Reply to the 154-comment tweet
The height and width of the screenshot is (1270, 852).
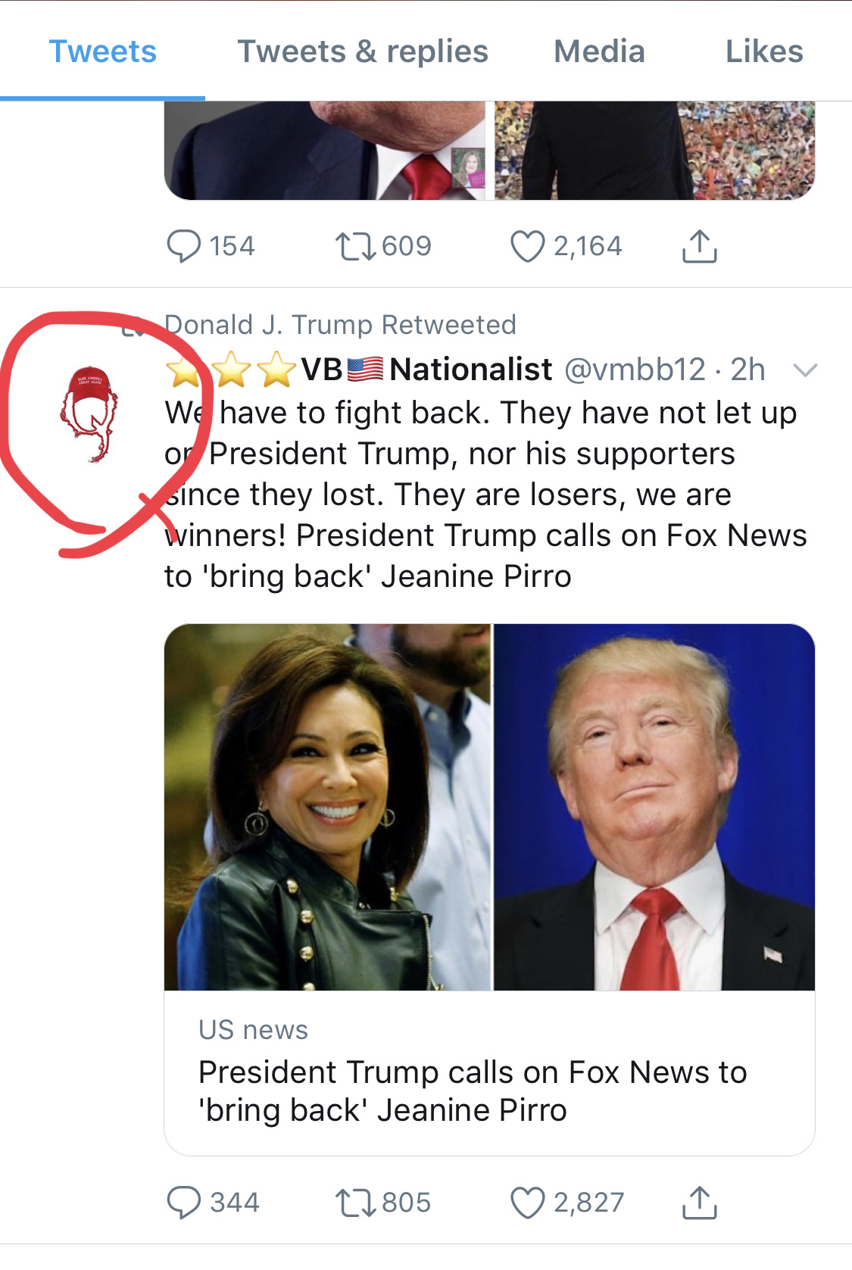(184, 246)
